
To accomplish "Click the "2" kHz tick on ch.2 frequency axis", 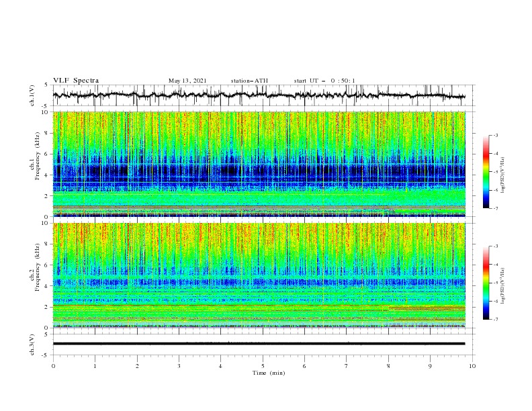I will click(47, 307).
